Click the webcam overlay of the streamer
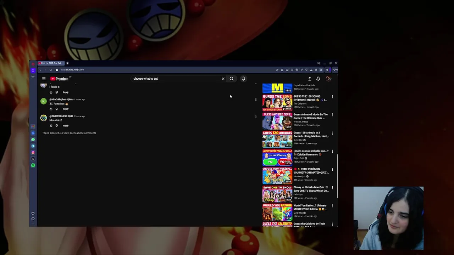454x255 pixels. click(388, 218)
